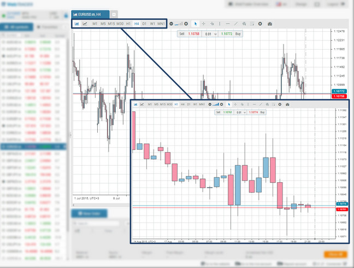Image resolution: width=354 pixels, height=268 pixels.
Task: Select candlestick chart type icon in main toolbar
Action: tap(76, 24)
